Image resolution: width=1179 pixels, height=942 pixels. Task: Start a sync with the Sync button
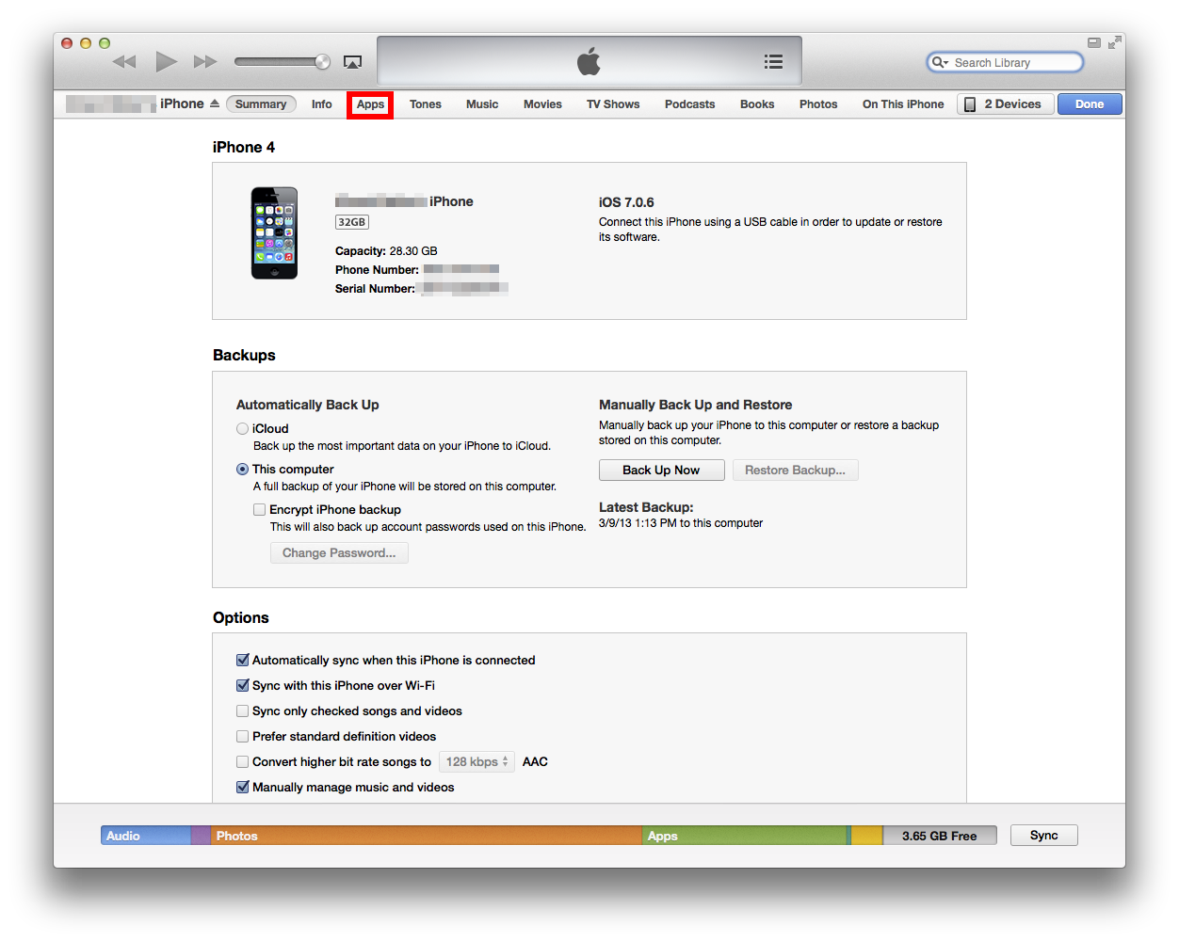[x=1043, y=835]
